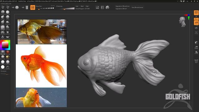Select the bottom-left Chisel brush above color picker
This screenshot has width=199, height=112.
coord(3,37)
